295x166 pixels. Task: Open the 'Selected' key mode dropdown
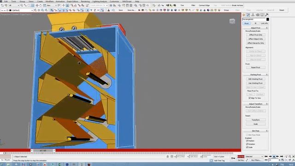254,157
